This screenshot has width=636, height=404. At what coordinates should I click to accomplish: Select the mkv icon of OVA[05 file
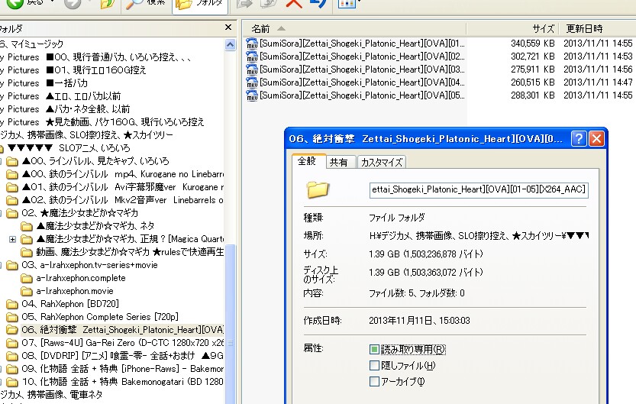pos(252,95)
